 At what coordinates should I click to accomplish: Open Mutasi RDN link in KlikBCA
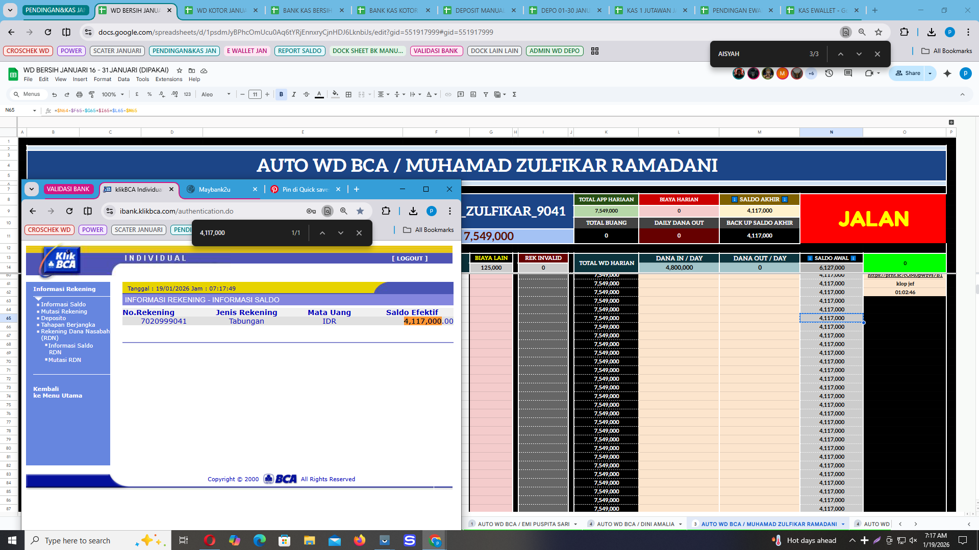[64, 360]
